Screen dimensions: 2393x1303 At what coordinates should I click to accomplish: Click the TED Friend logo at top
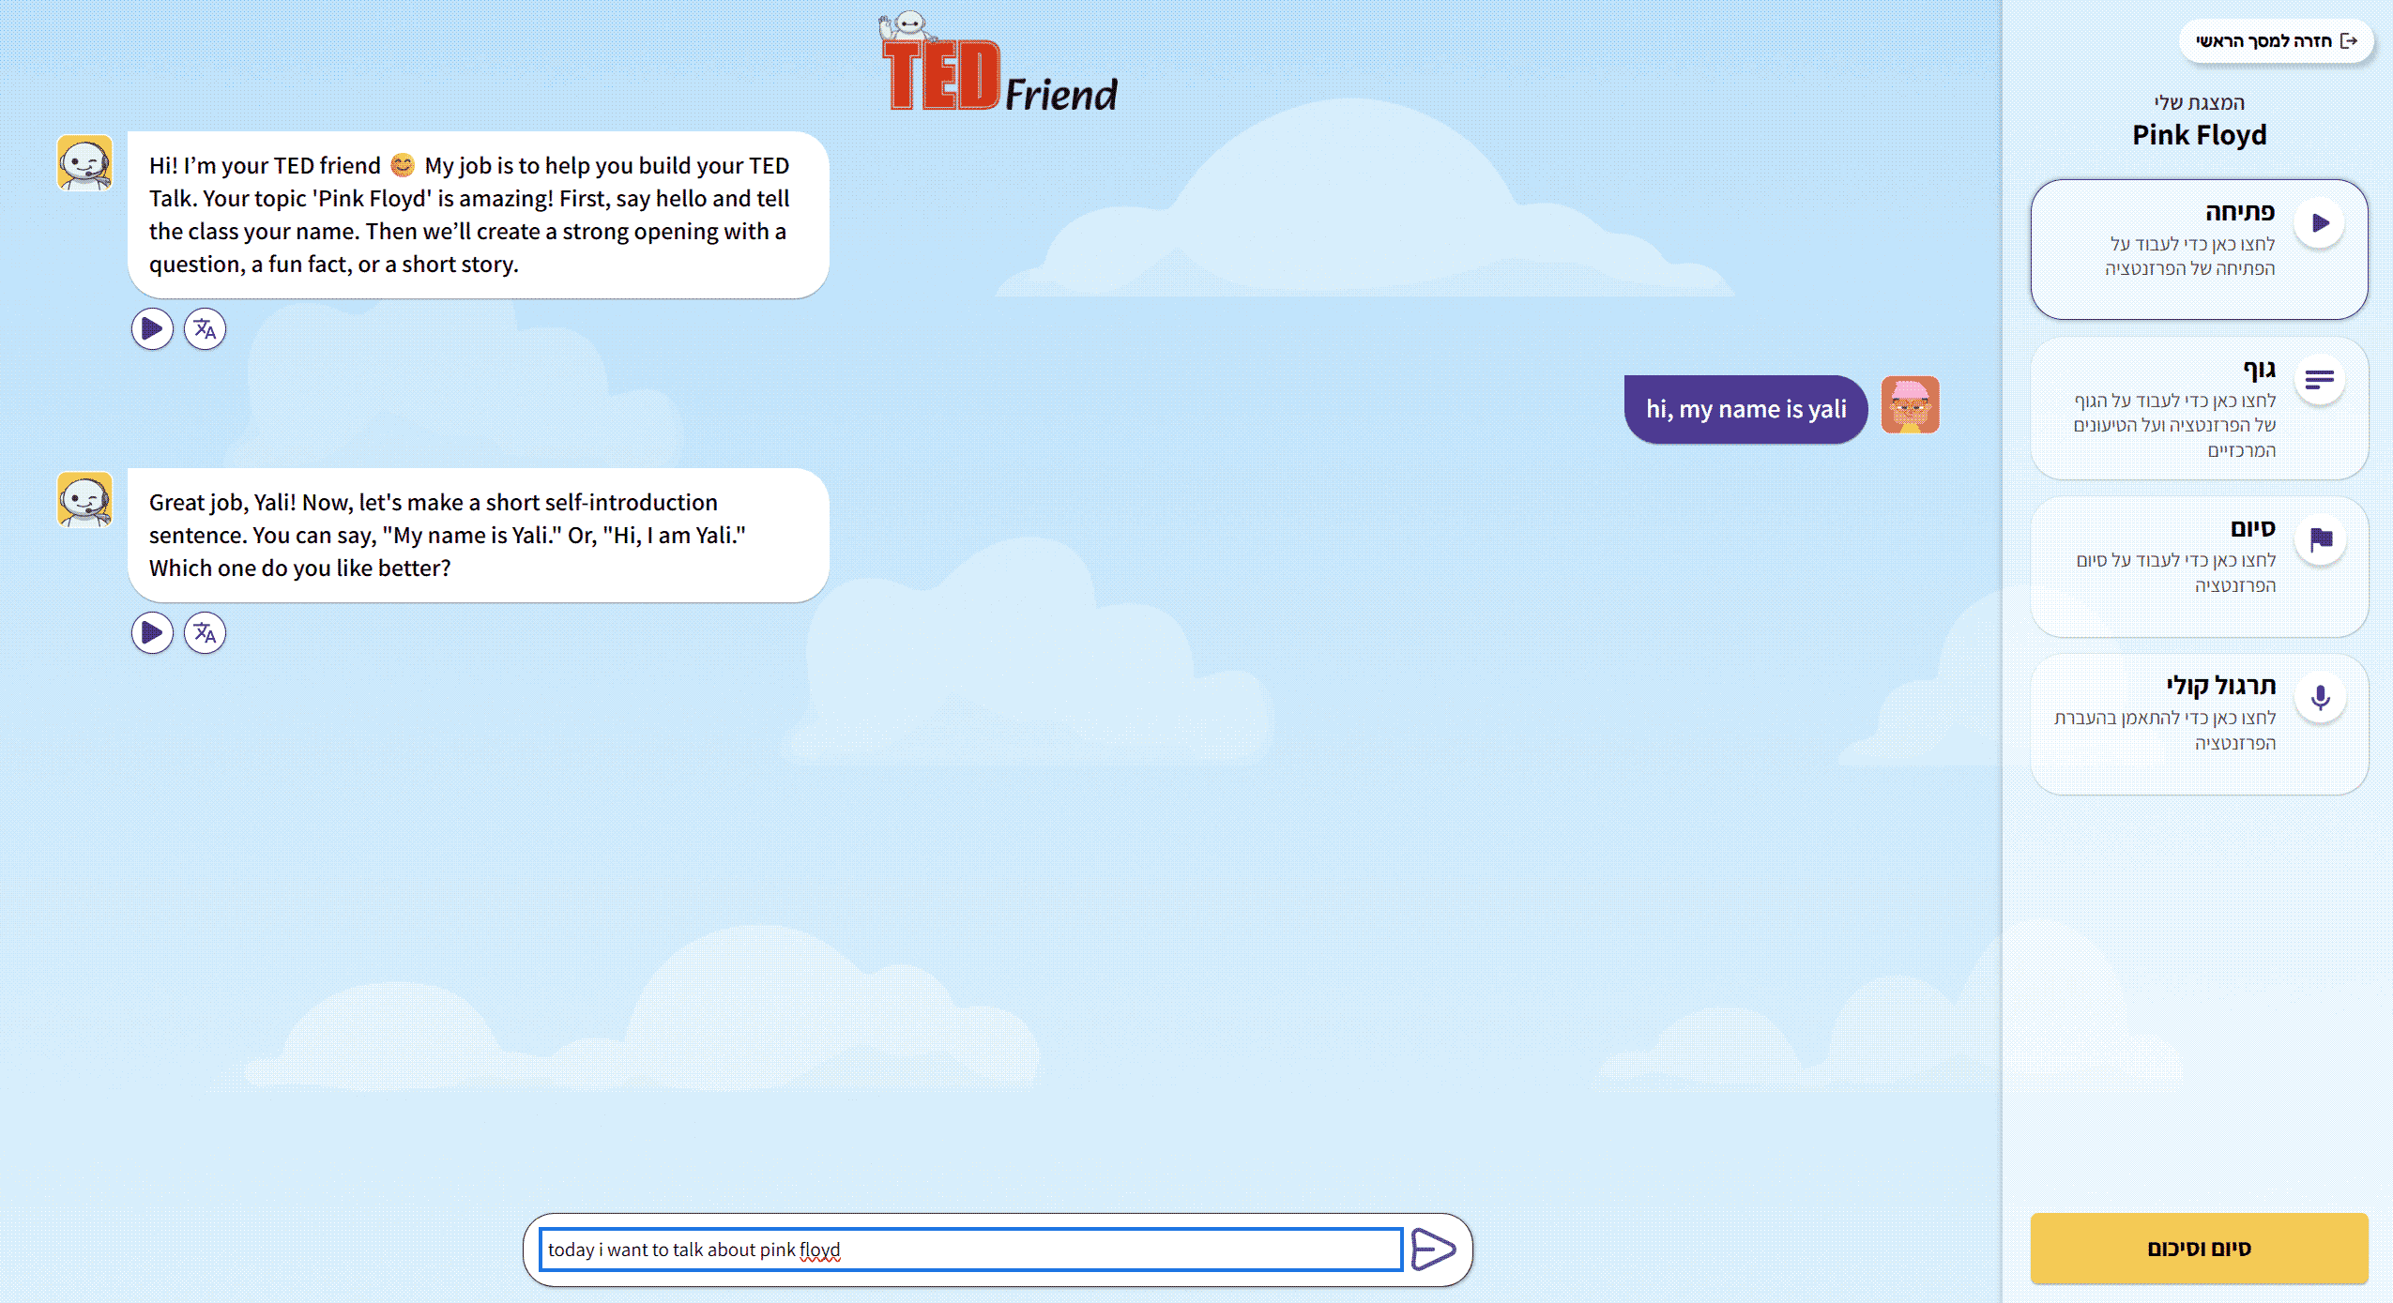[998, 62]
